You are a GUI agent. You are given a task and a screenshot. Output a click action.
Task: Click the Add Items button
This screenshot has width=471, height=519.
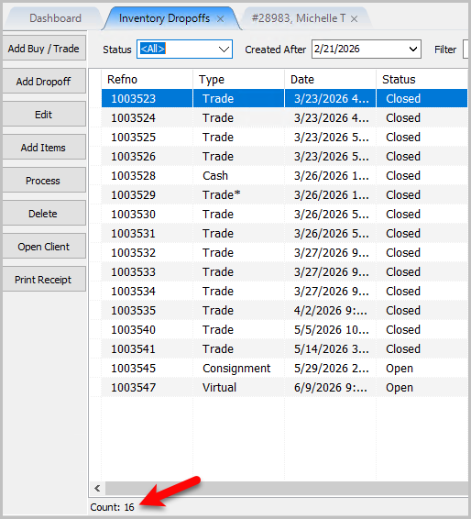44,148
